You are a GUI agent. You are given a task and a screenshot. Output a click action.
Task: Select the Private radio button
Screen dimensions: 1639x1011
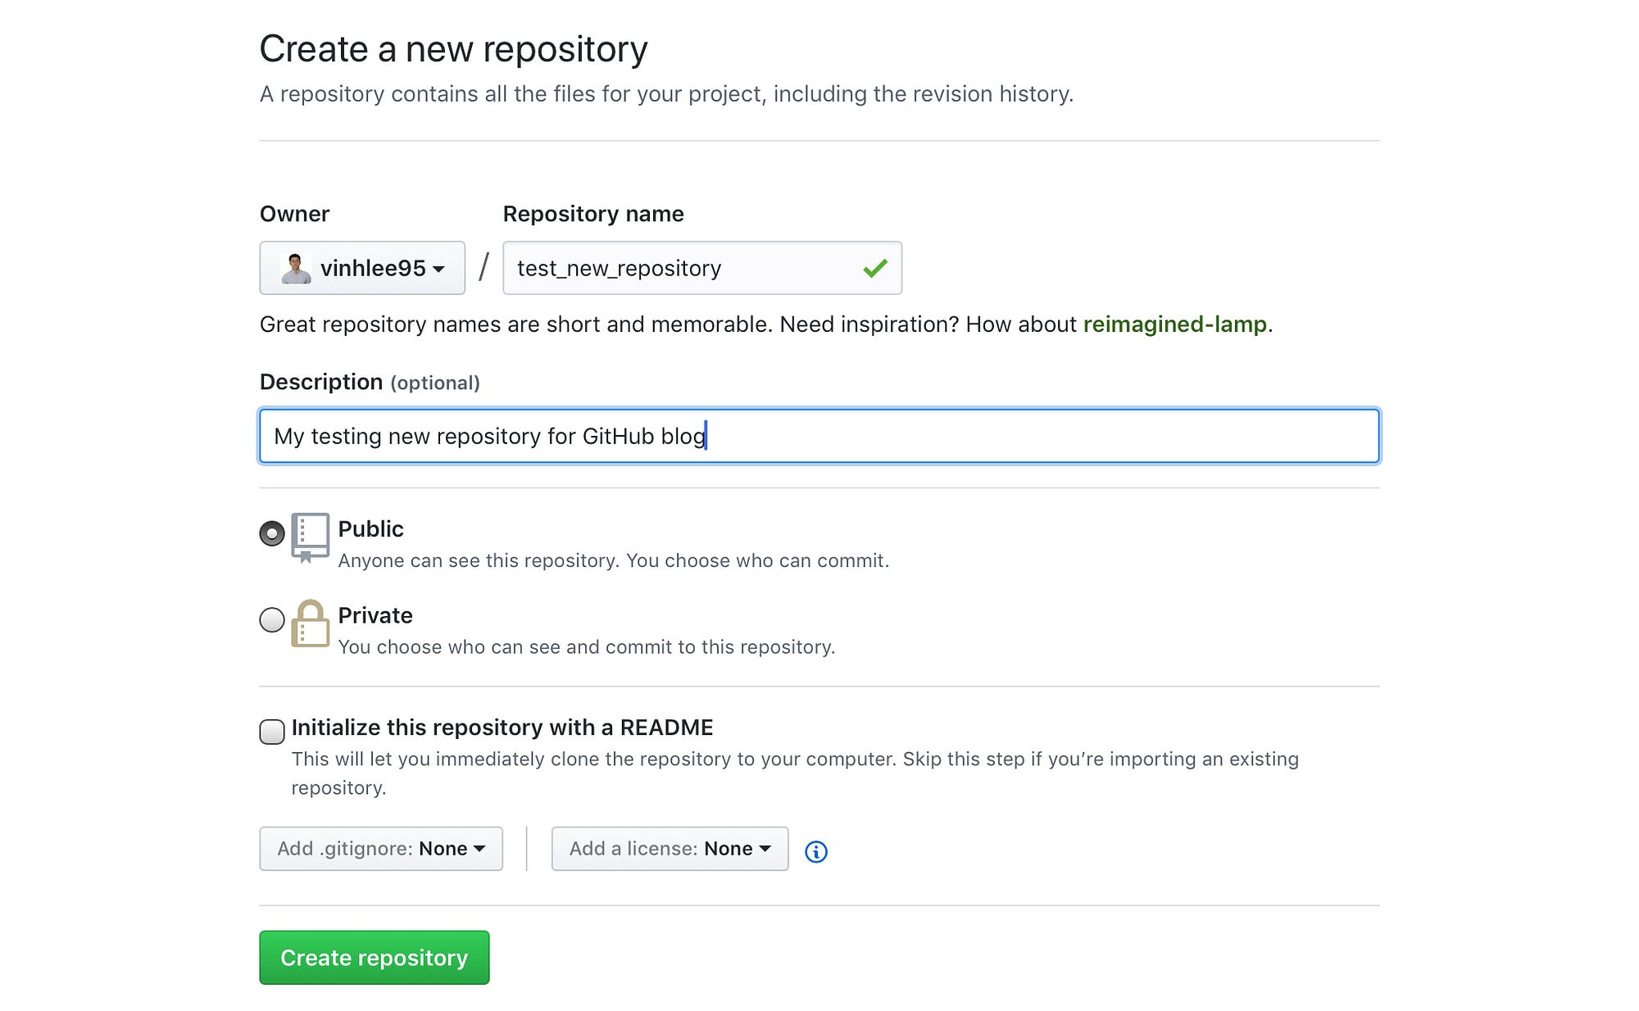pyautogui.click(x=272, y=619)
